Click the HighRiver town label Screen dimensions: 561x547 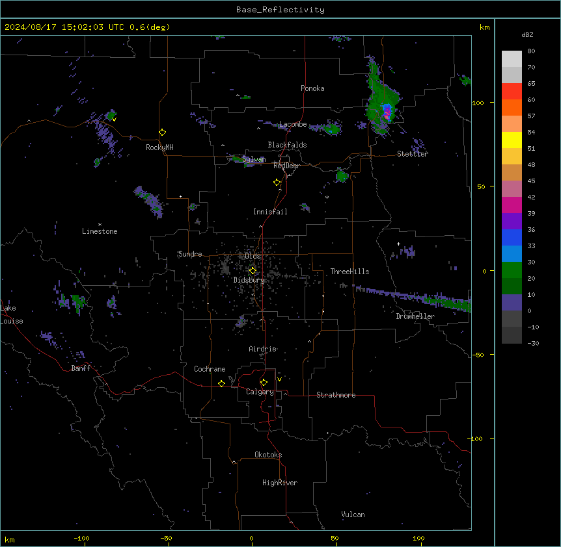(280, 483)
